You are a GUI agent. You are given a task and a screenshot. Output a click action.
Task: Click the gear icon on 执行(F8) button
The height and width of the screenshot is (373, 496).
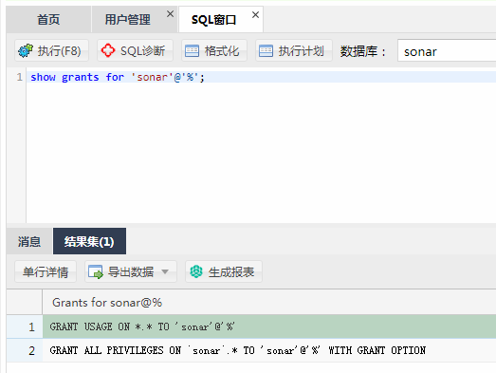[x=26, y=50]
